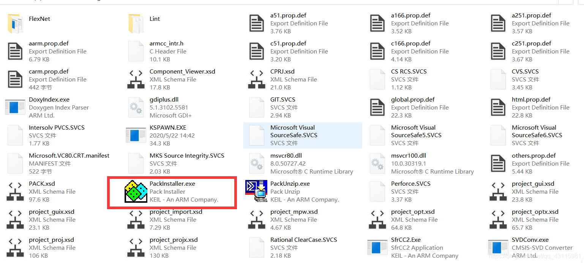Click the project_opt.xsd schema icon
This screenshot has width=584, height=263.
377,220
